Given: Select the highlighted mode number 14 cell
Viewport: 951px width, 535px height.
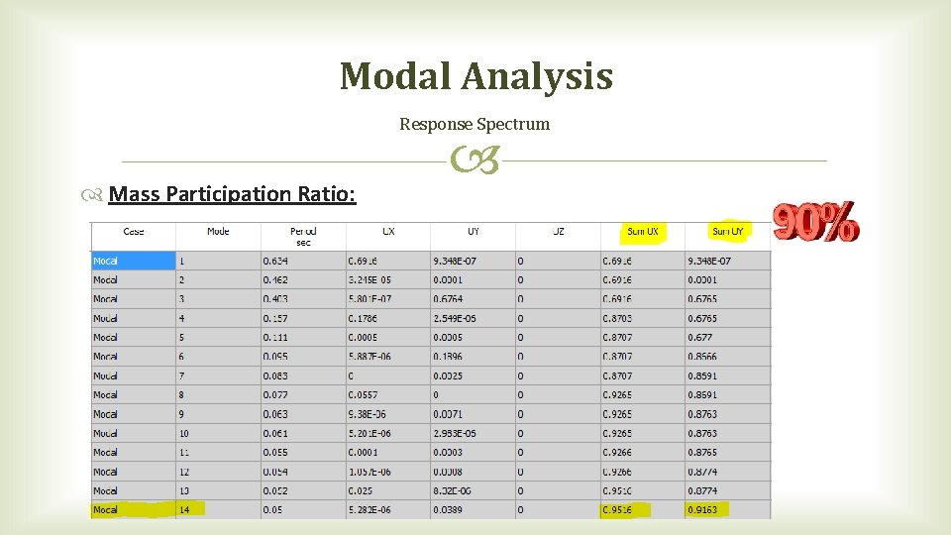Looking at the screenshot, I should (x=190, y=509).
